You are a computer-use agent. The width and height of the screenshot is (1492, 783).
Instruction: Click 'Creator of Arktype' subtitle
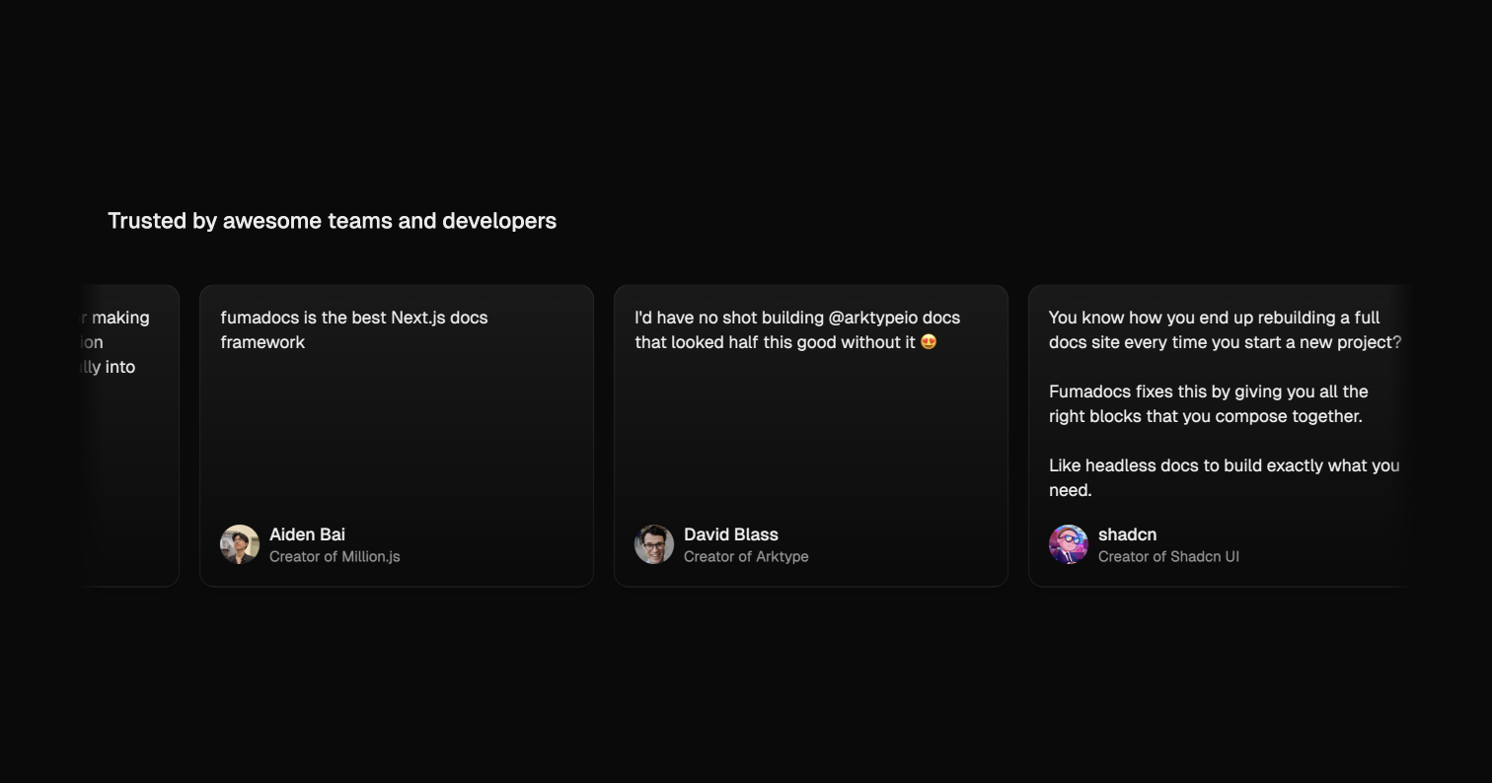pyautogui.click(x=746, y=556)
